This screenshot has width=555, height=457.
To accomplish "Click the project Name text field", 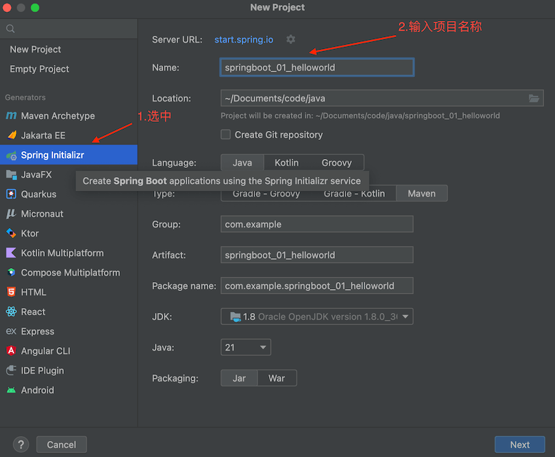I will click(317, 68).
